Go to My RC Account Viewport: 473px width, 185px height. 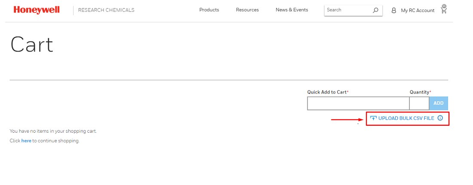tap(417, 10)
